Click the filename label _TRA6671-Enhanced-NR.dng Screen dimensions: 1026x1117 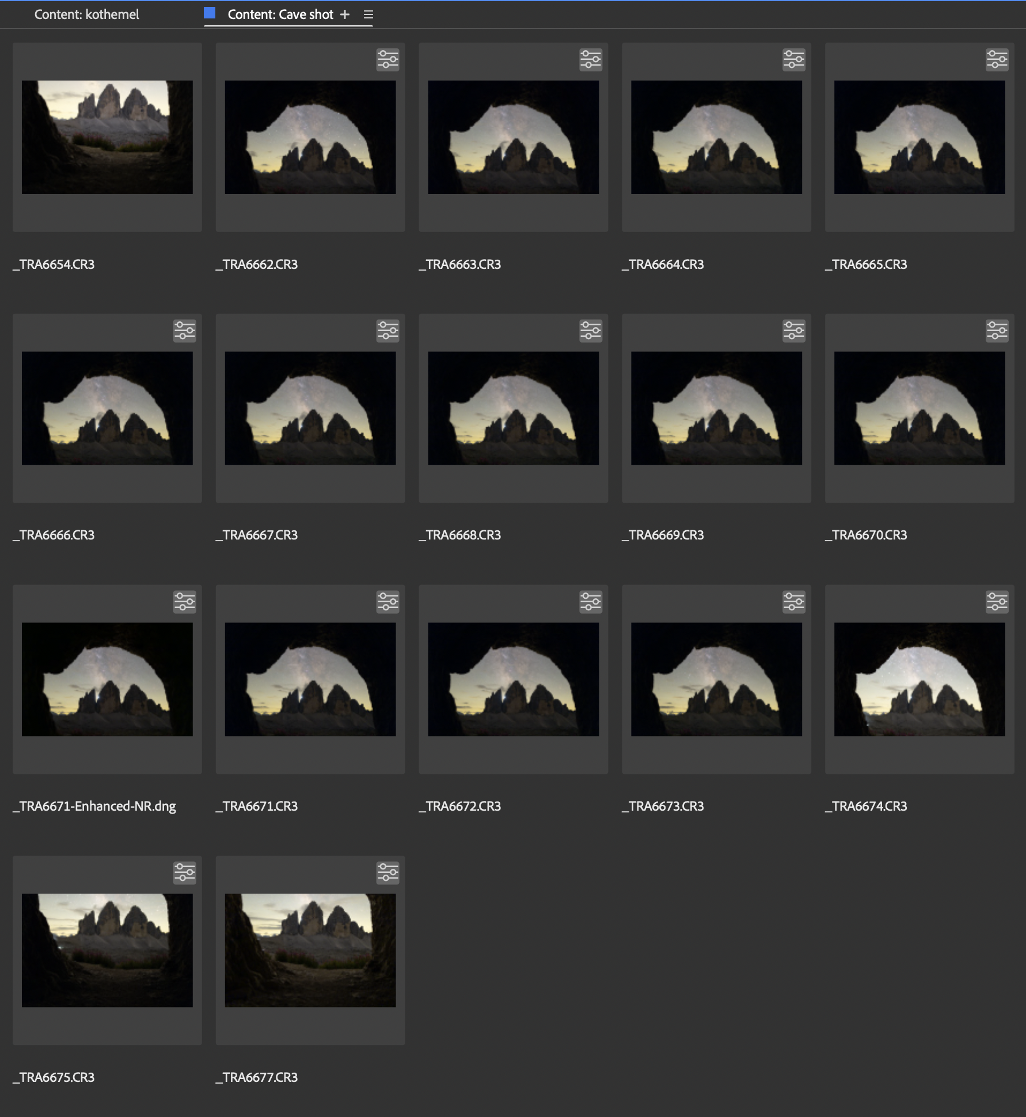[94, 806]
